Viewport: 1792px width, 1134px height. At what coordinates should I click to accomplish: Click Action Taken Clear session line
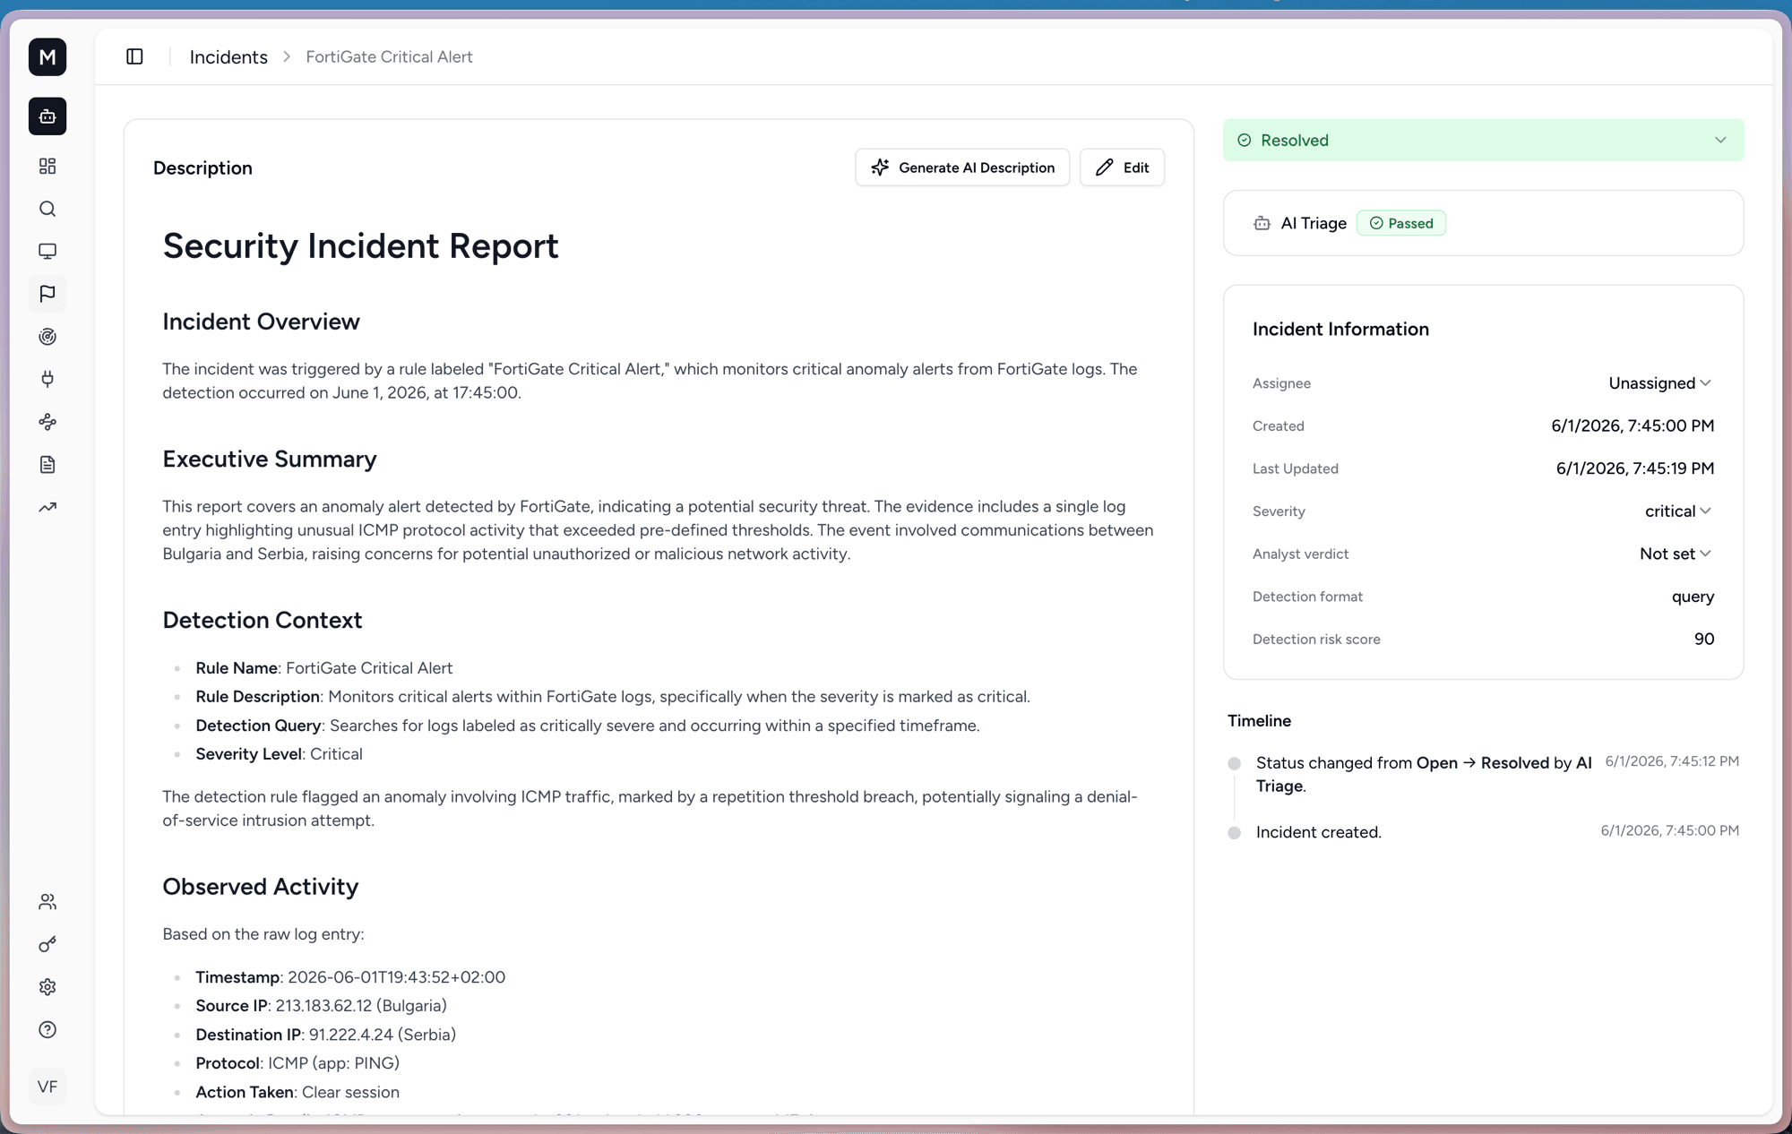pyautogui.click(x=297, y=1092)
